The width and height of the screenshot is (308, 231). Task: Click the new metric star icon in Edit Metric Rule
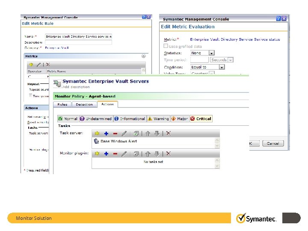31,65
